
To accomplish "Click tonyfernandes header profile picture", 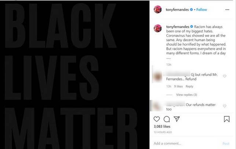I will [157, 10].
